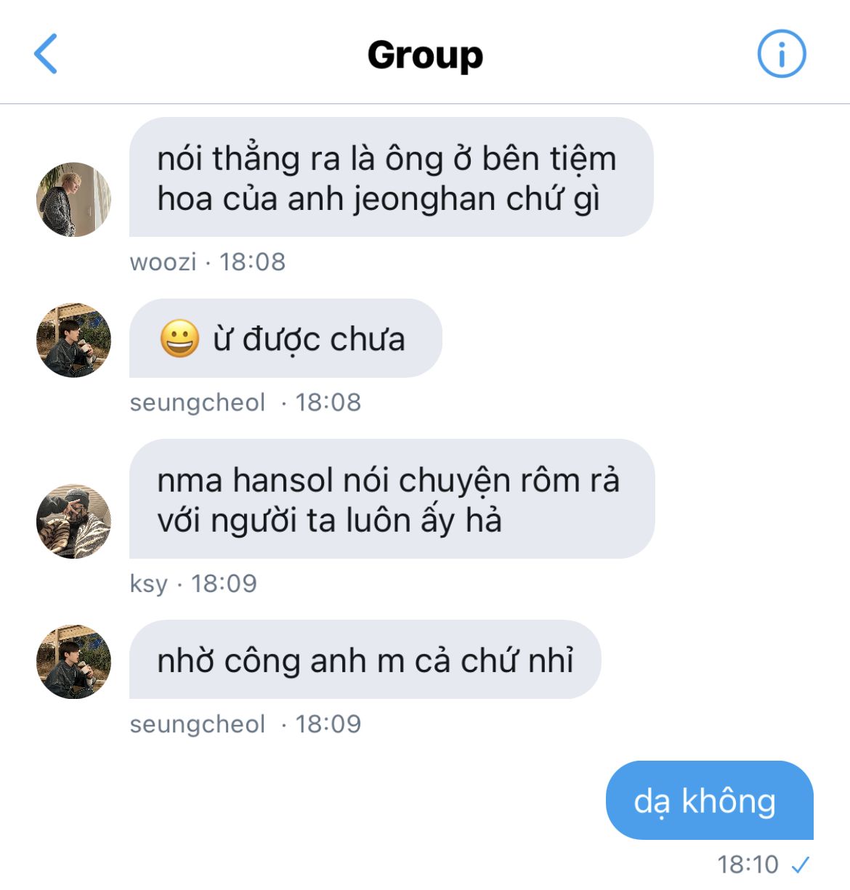Tap the message 'nói thẳng ra là ông ở bên tiệm hoa'
The width and height of the screenshot is (850, 890).
[391, 177]
